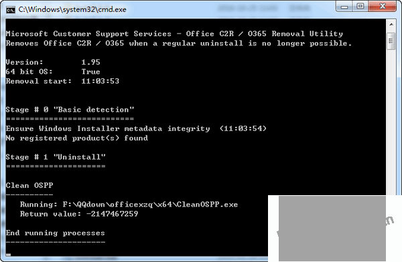The width and height of the screenshot is (402, 262).
Task: Click the Return value -2147467259 line
Action: (x=79, y=214)
